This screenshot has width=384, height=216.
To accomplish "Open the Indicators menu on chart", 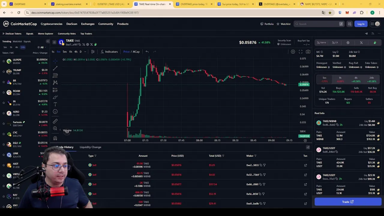I will (109, 52).
